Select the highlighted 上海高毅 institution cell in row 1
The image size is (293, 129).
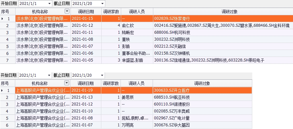pyautogui.click(x=43, y=90)
